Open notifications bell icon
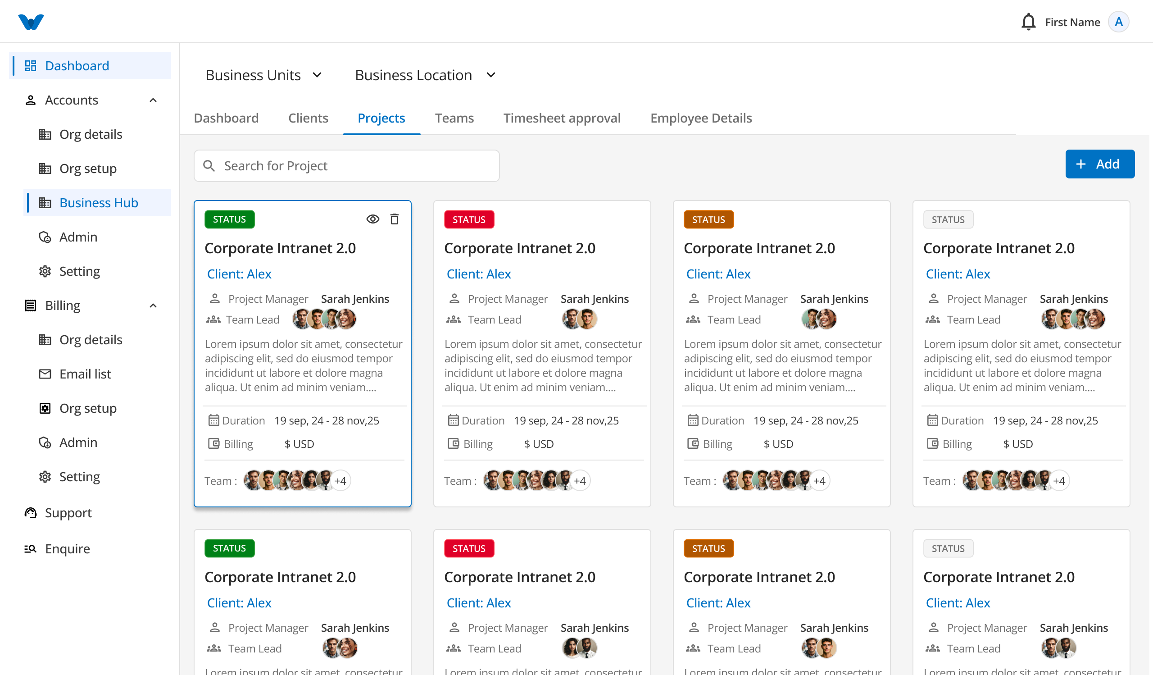 coord(1028,22)
